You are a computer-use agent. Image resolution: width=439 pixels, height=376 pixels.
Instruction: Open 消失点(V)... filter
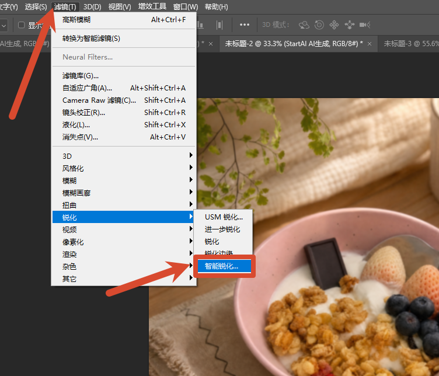(x=124, y=137)
